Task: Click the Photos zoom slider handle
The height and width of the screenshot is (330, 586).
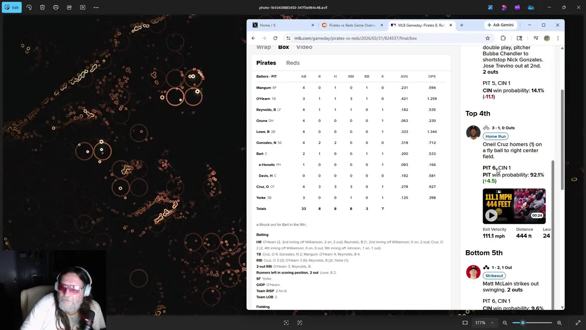Action: [522, 323]
